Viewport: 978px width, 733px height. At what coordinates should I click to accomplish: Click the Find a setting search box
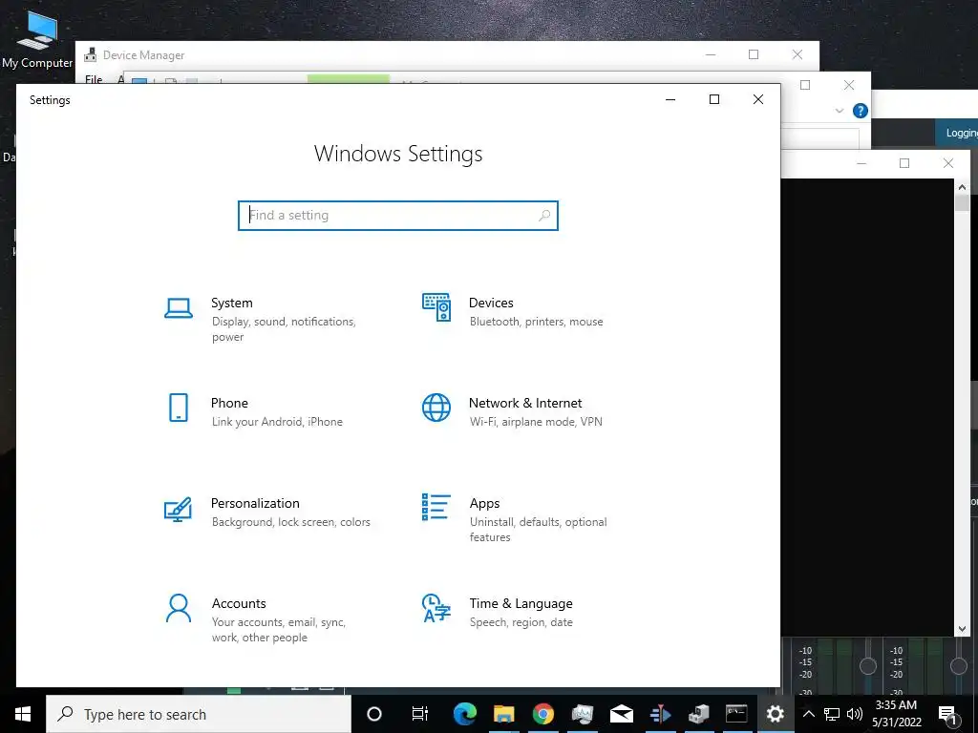[398, 215]
